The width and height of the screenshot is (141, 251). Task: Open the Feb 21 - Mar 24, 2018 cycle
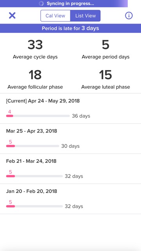point(70,169)
